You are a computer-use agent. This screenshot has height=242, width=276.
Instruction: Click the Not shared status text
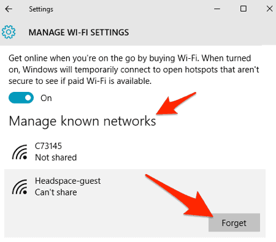click(x=56, y=157)
